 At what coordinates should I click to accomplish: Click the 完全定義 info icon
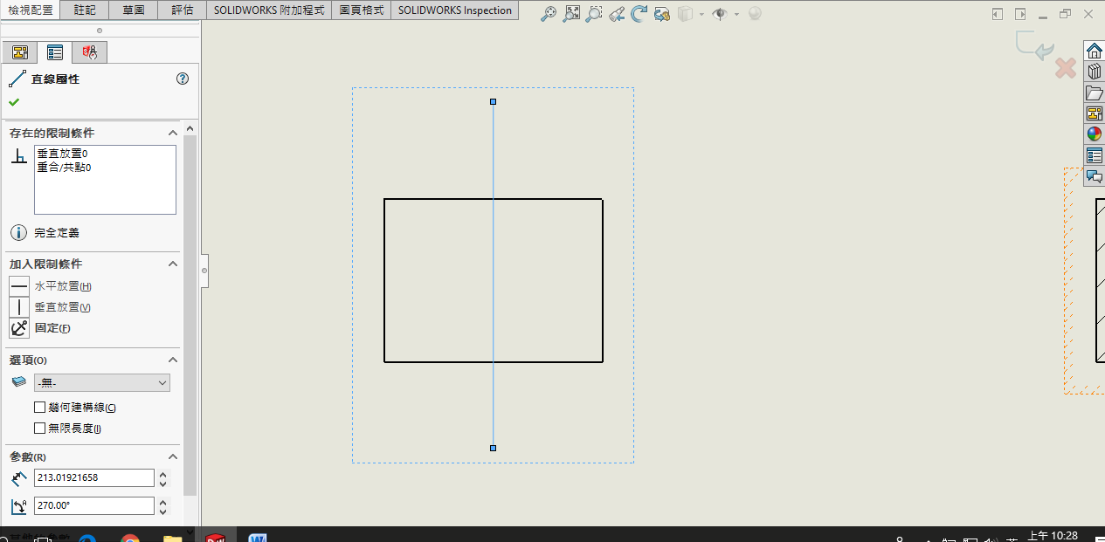[x=18, y=232]
